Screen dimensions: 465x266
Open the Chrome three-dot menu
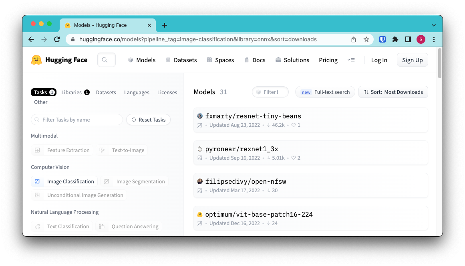[434, 39]
